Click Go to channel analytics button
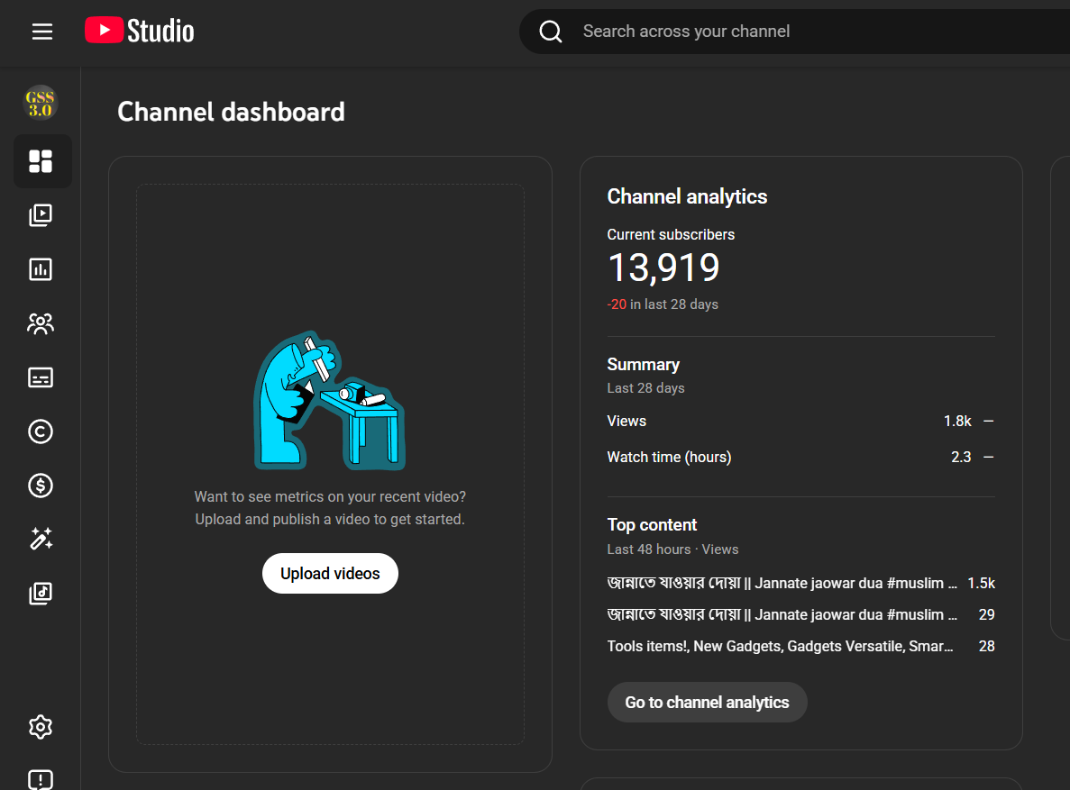Image resolution: width=1070 pixels, height=790 pixels. 707,703
